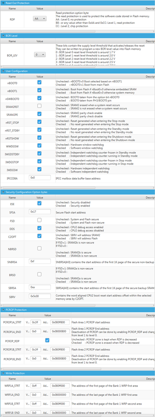Viewport: 155px width, 417px height.
Task: Edit the PCROP1A_STRT value field
Action: point(35,322)
